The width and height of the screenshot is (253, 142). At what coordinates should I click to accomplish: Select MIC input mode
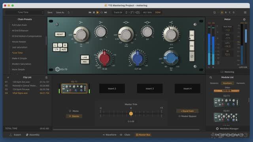(x=85, y=62)
